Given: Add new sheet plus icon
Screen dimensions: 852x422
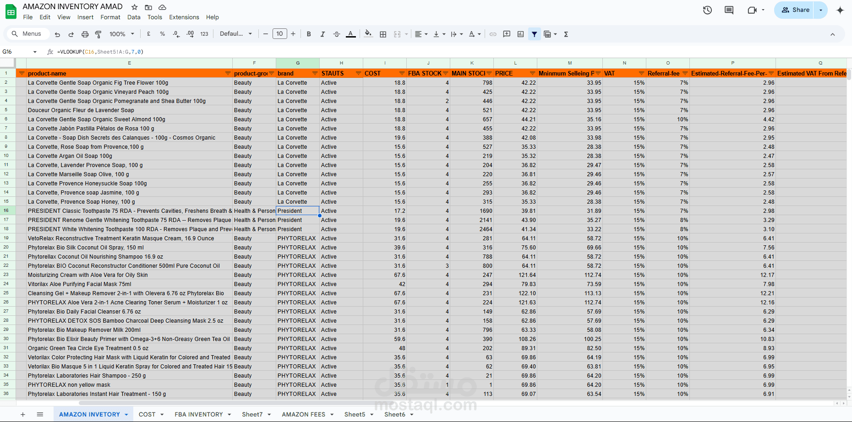Looking at the screenshot, I should tap(22, 414).
